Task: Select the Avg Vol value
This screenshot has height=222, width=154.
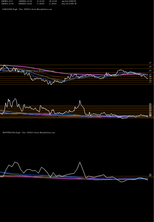Action: (x=69, y=1)
